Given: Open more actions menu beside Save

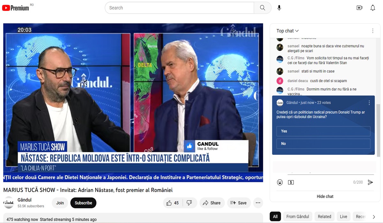Looking at the screenshot, I should tap(258, 203).
